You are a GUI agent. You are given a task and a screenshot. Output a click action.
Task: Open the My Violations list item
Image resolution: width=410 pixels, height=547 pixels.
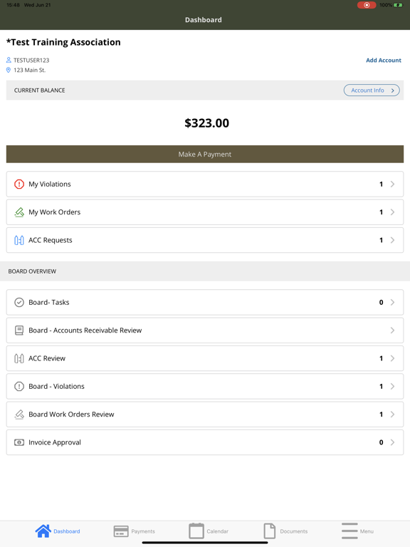(205, 184)
